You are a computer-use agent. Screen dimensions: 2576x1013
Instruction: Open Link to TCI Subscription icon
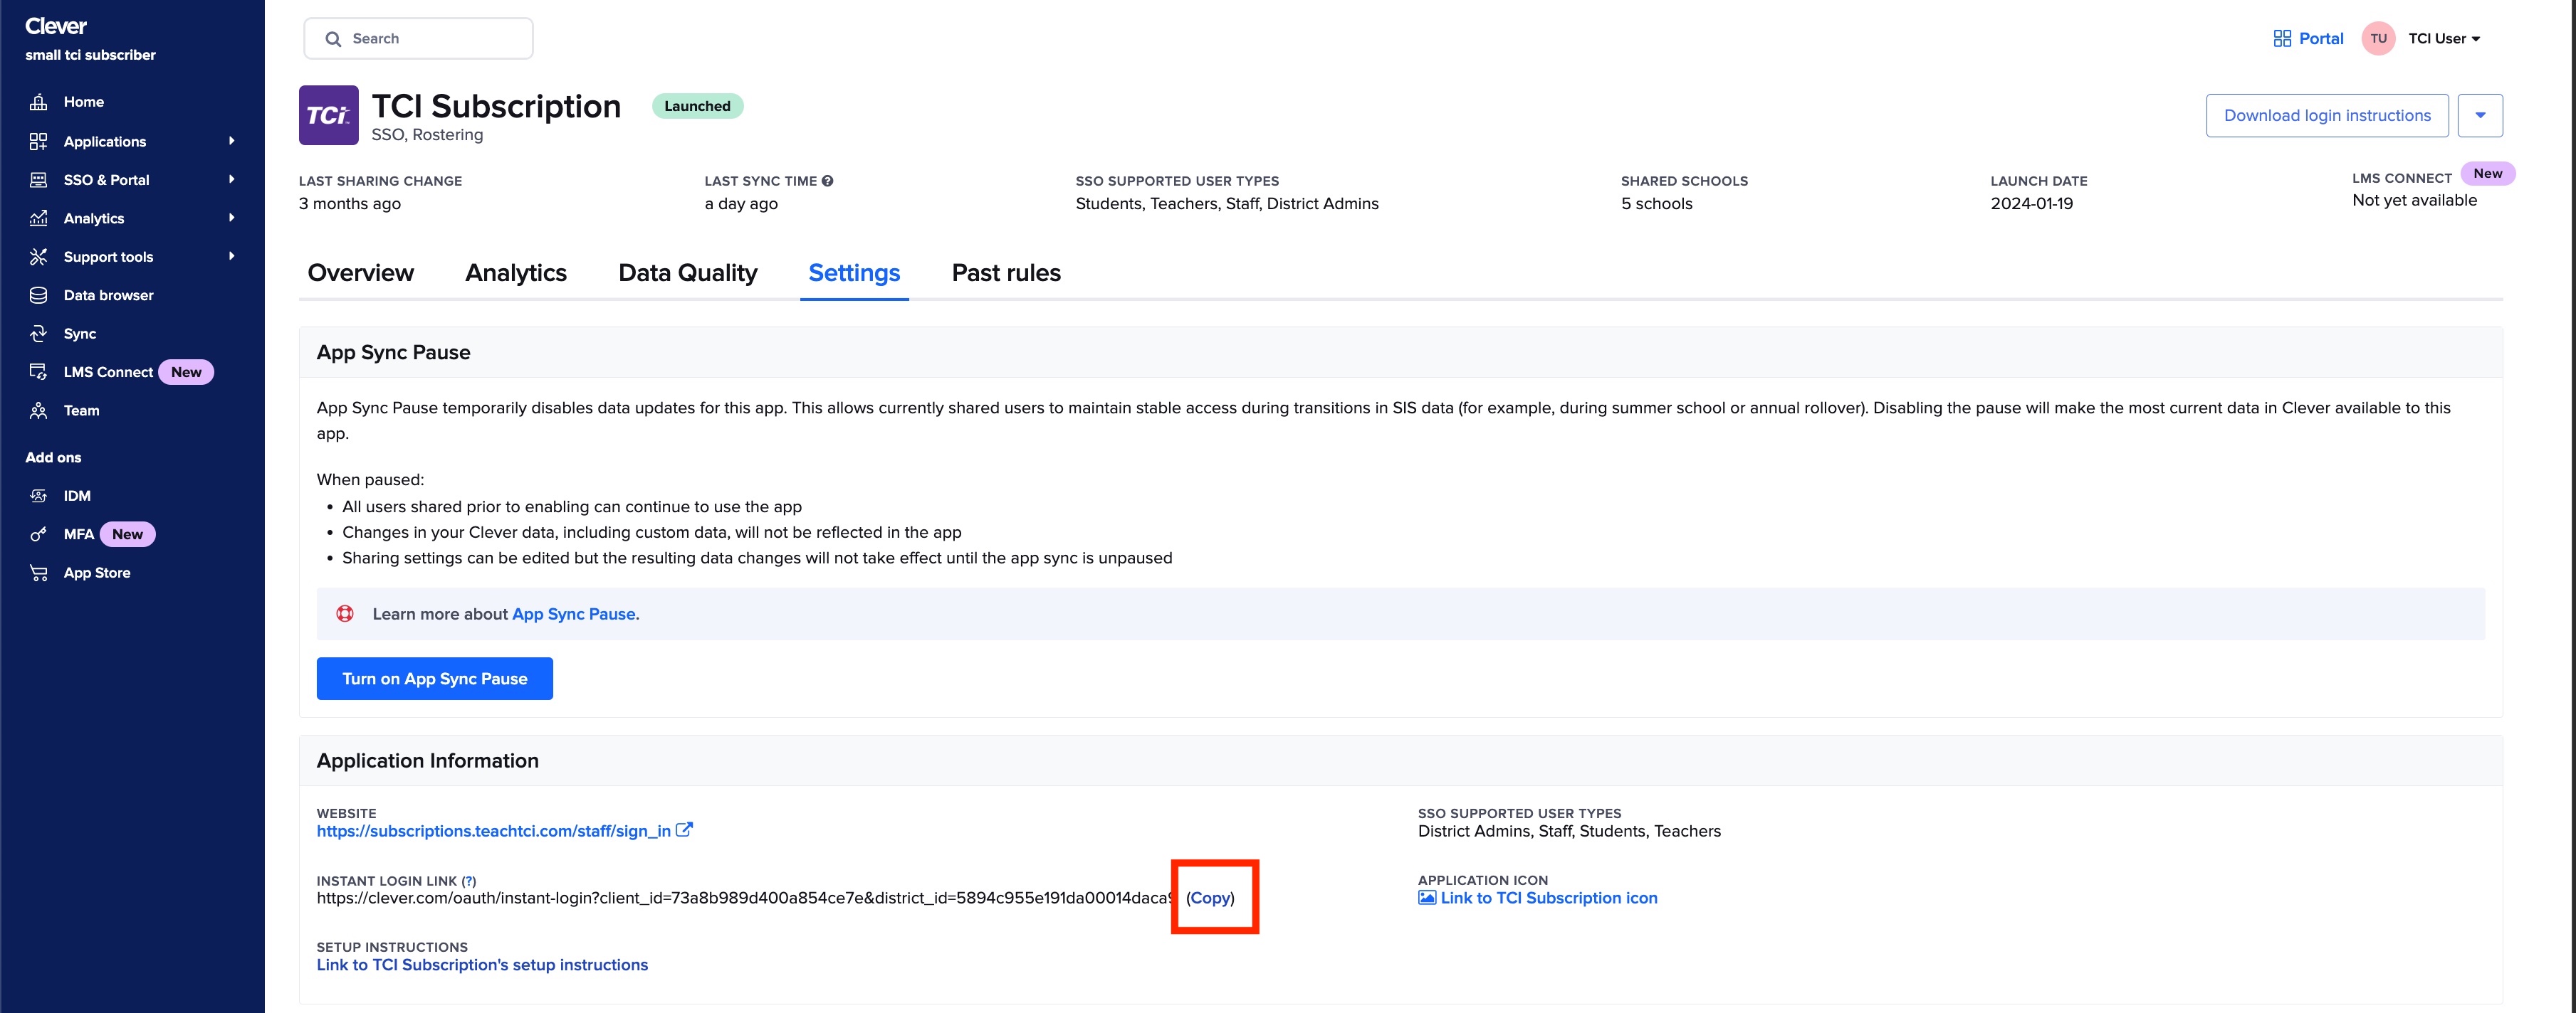(1548, 897)
